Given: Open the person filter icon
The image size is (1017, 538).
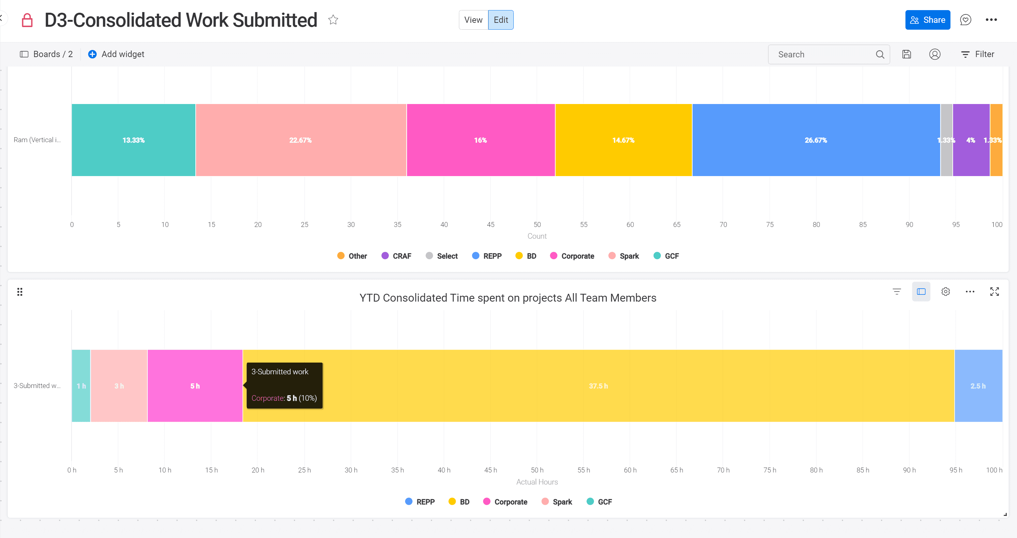Looking at the screenshot, I should coord(935,54).
